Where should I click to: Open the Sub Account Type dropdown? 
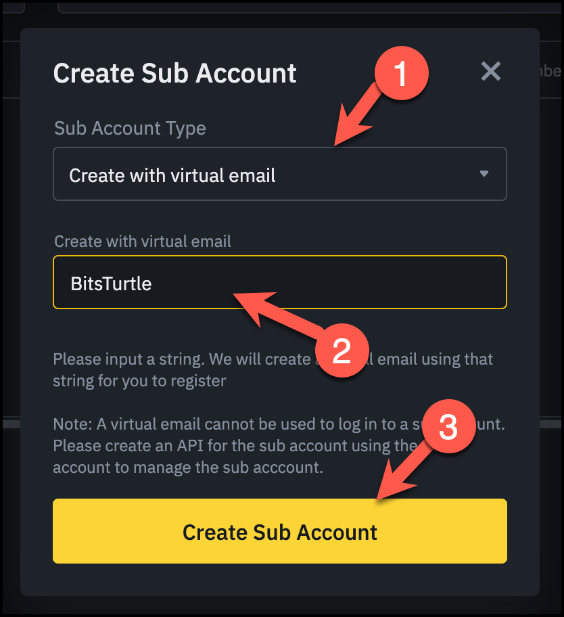(279, 175)
